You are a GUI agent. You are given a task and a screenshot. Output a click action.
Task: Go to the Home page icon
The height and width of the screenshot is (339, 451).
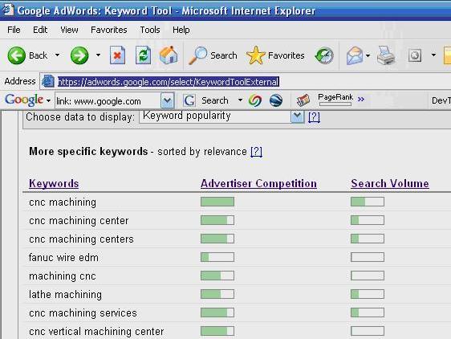(x=169, y=55)
